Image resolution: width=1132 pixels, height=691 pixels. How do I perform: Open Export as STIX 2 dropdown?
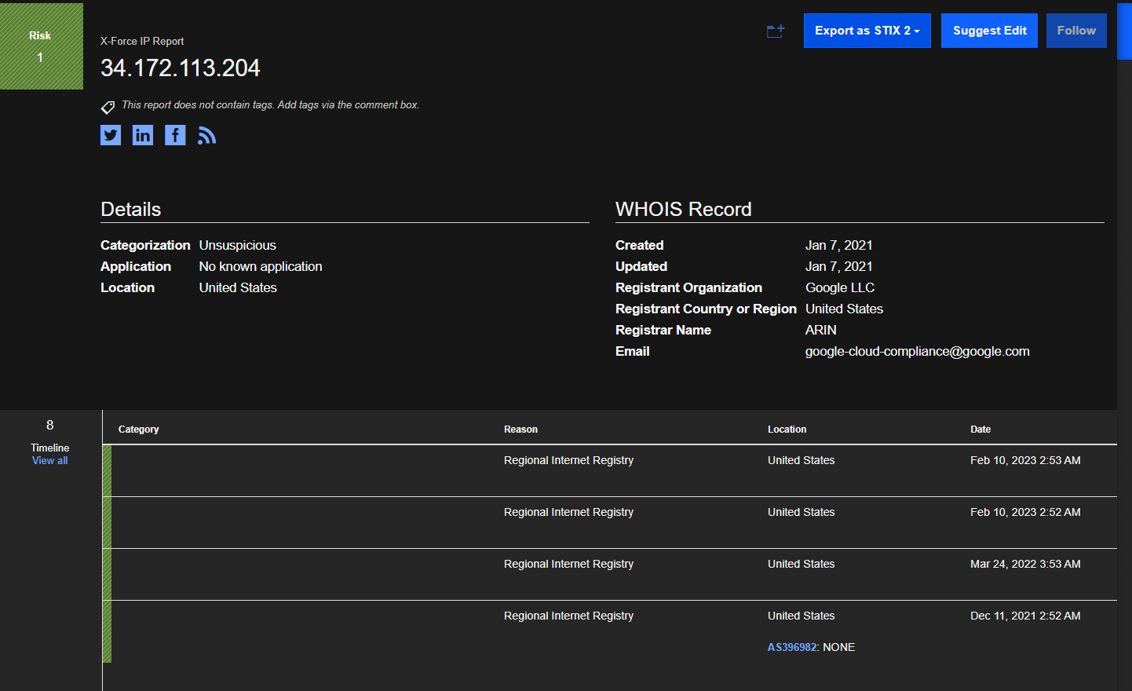click(x=867, y=31)
